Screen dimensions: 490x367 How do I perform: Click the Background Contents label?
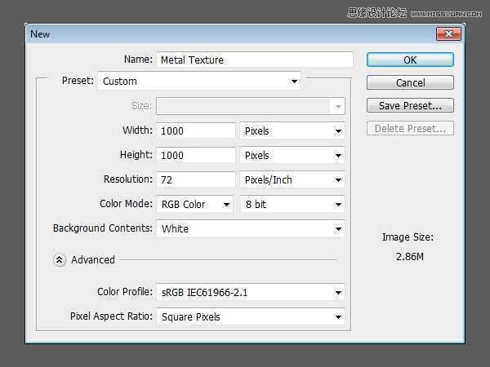point(103,228)
